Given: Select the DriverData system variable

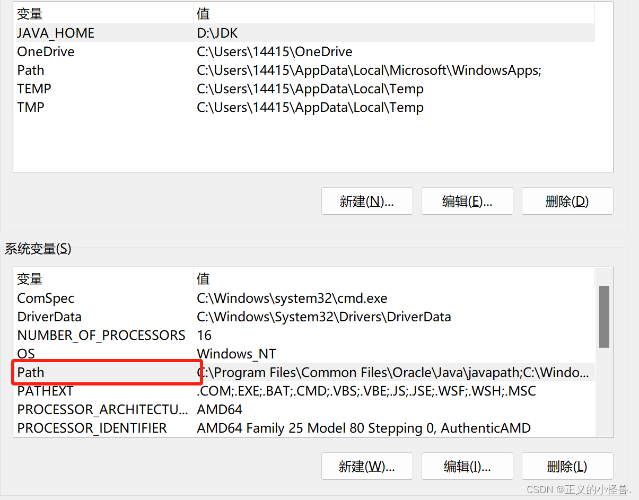Looking at the screenshot, I should (305, 317).
